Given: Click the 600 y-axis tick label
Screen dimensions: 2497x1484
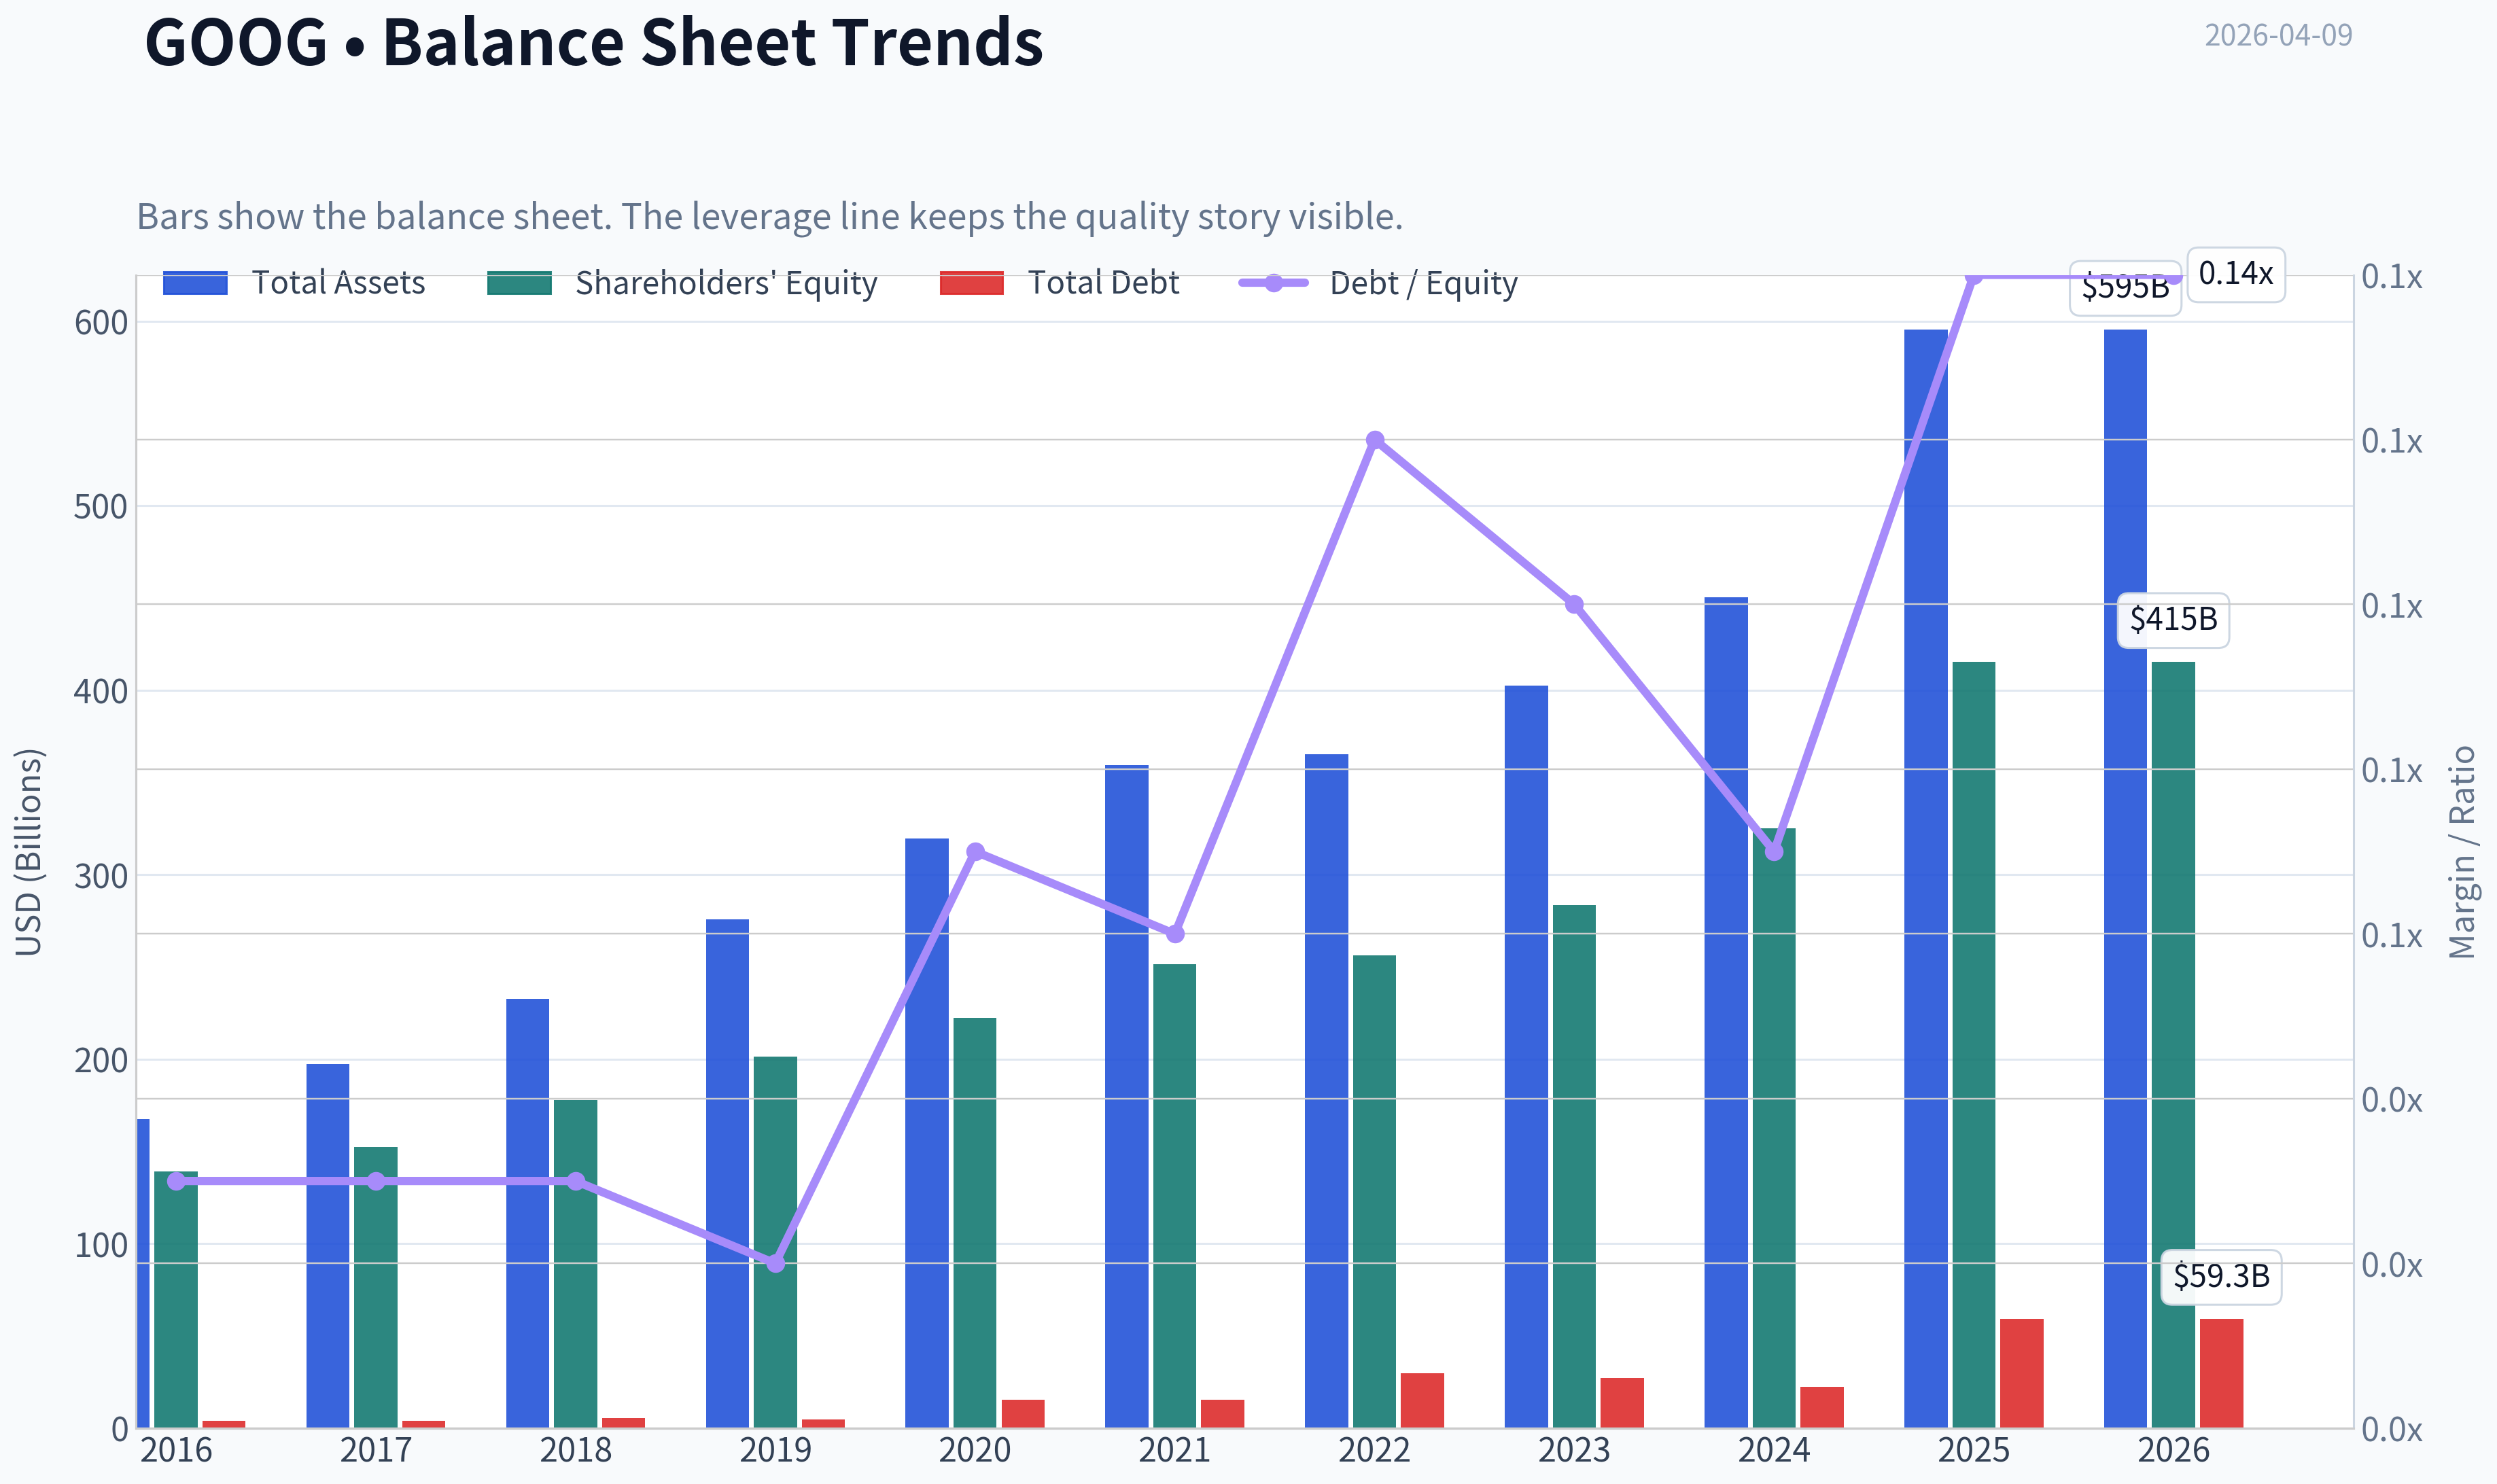Looking at the screenshot, I should [101, 323].
